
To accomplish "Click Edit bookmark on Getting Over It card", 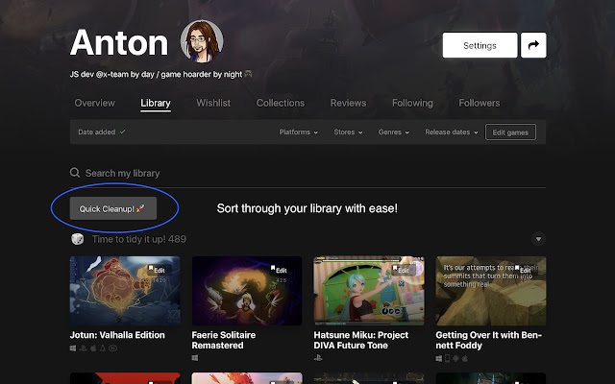I will pyautogui.click(x=523, y=271).
